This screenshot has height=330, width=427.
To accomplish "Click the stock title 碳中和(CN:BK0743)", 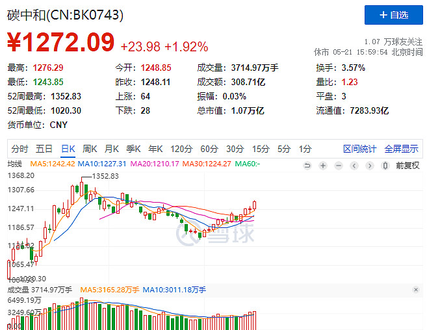I will 65,15.
